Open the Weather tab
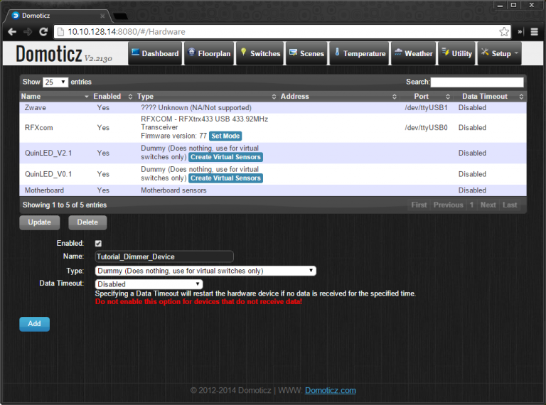This screenshot has height=405, width=546. click(413, 53)
